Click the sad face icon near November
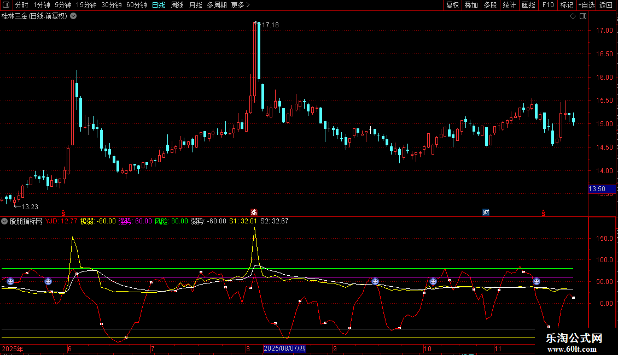Image resolution: width=618 pixels, height=355 pixels. 537,281
